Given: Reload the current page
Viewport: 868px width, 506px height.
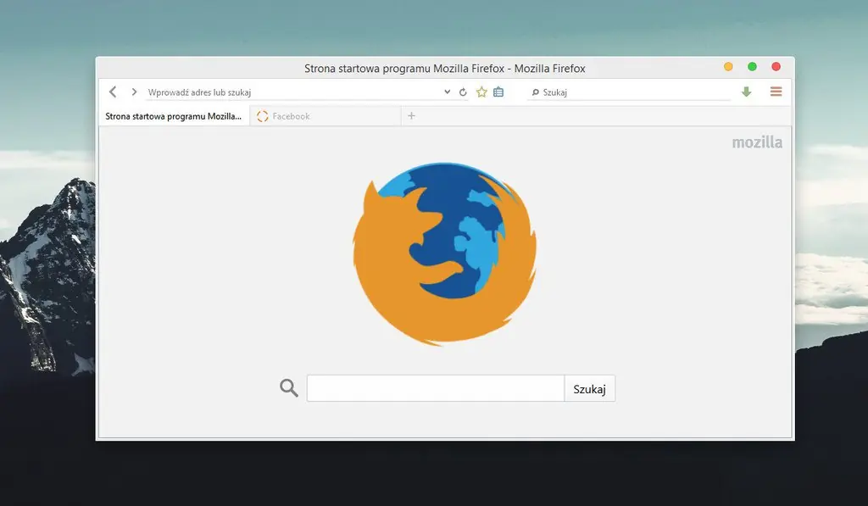Looking at the screenshot, I should [x=463, y=92].
